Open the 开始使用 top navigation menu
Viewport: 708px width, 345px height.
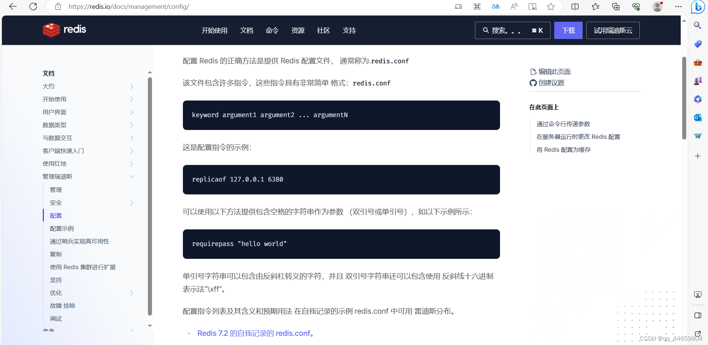214,31
